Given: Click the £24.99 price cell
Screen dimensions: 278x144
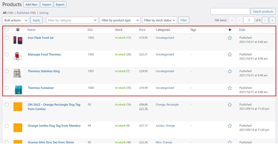Looking at the screenshot, I should pyautogui.click(x=143, y=71).
